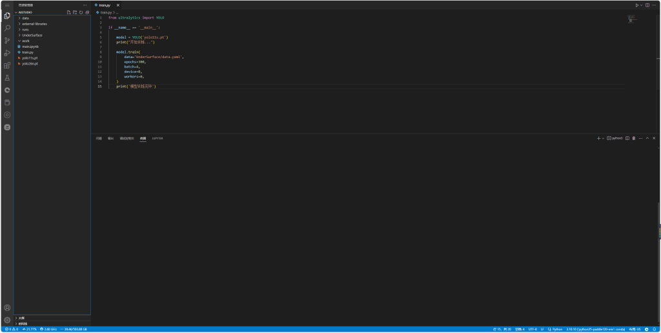
Task: Open the Extensions view
Action: click(x=7, y=65)
